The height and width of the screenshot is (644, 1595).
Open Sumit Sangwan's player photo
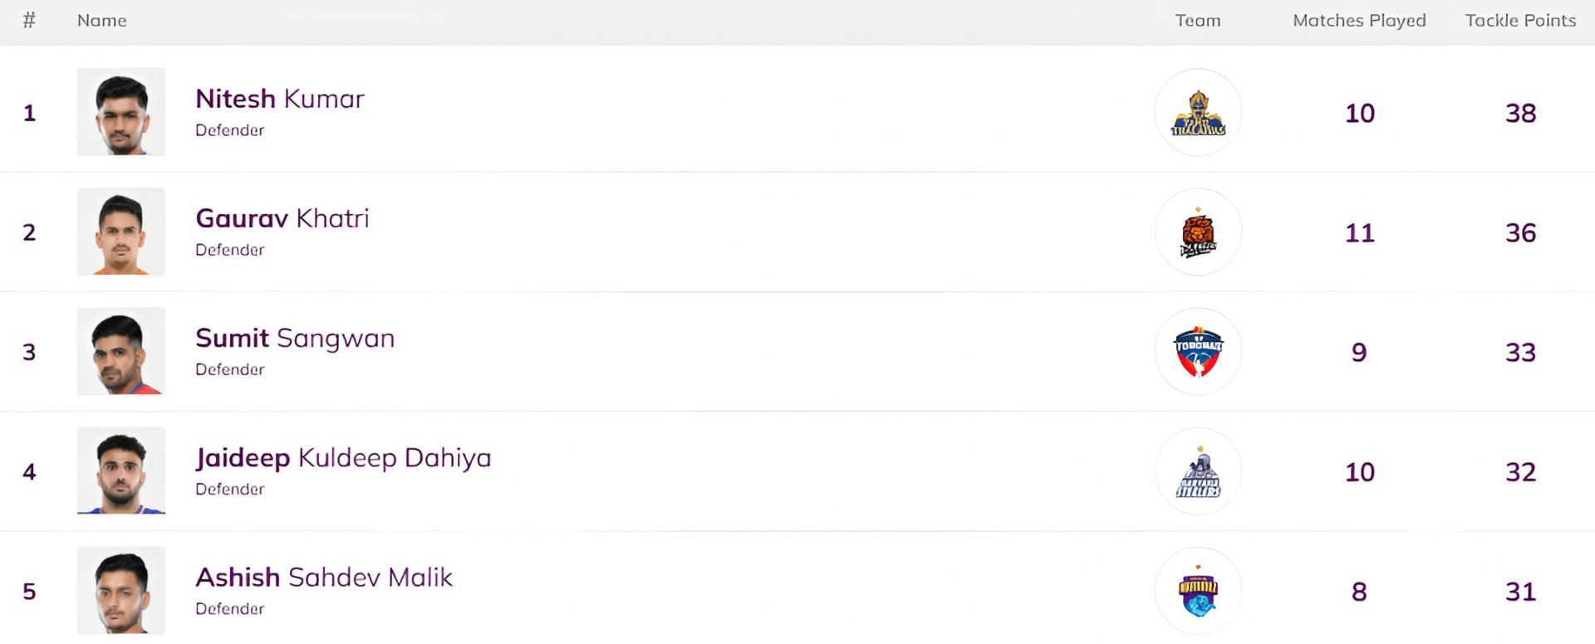[x=121, y=351]
